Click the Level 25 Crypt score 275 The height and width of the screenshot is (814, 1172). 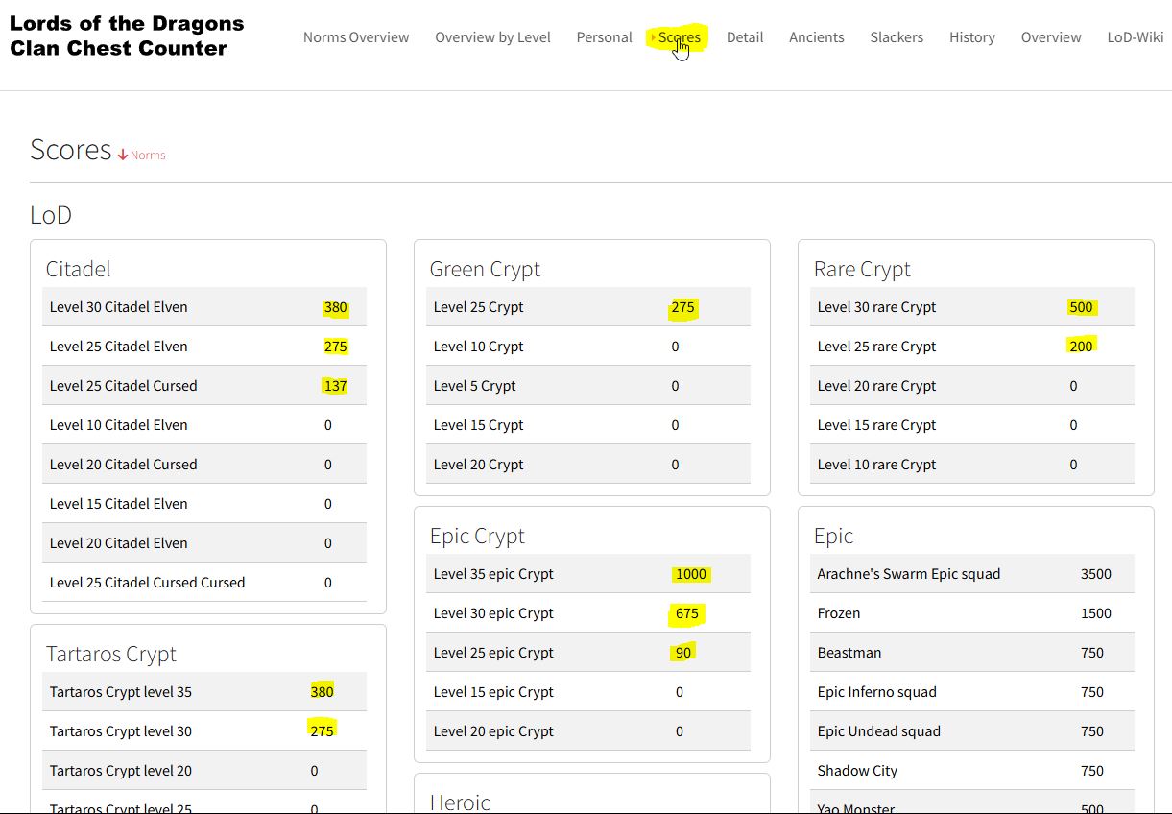[x=682, y=307]
